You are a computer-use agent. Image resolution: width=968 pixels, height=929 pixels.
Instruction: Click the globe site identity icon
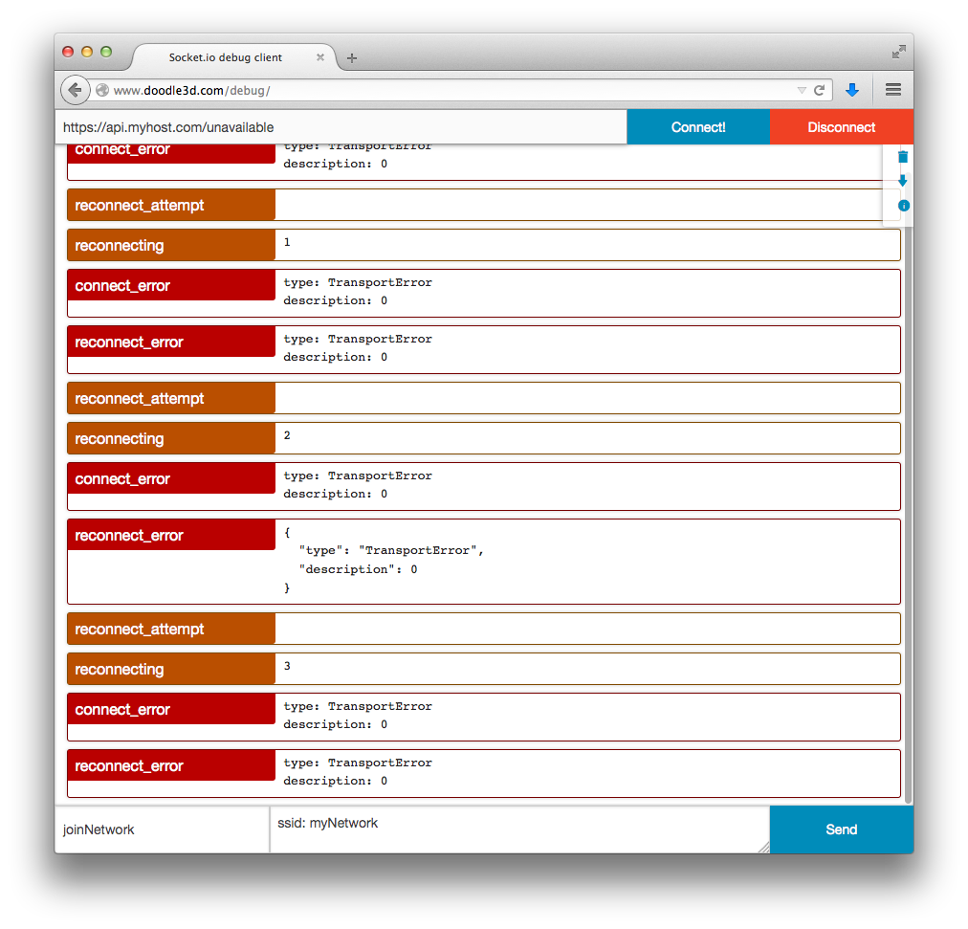[x=102, y=90]
